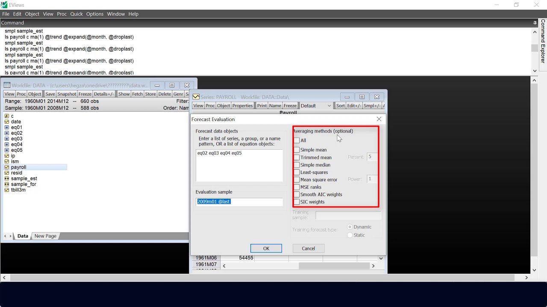Select the tbill3m series icon
This screenshot has width=547, height=307.
7,190
